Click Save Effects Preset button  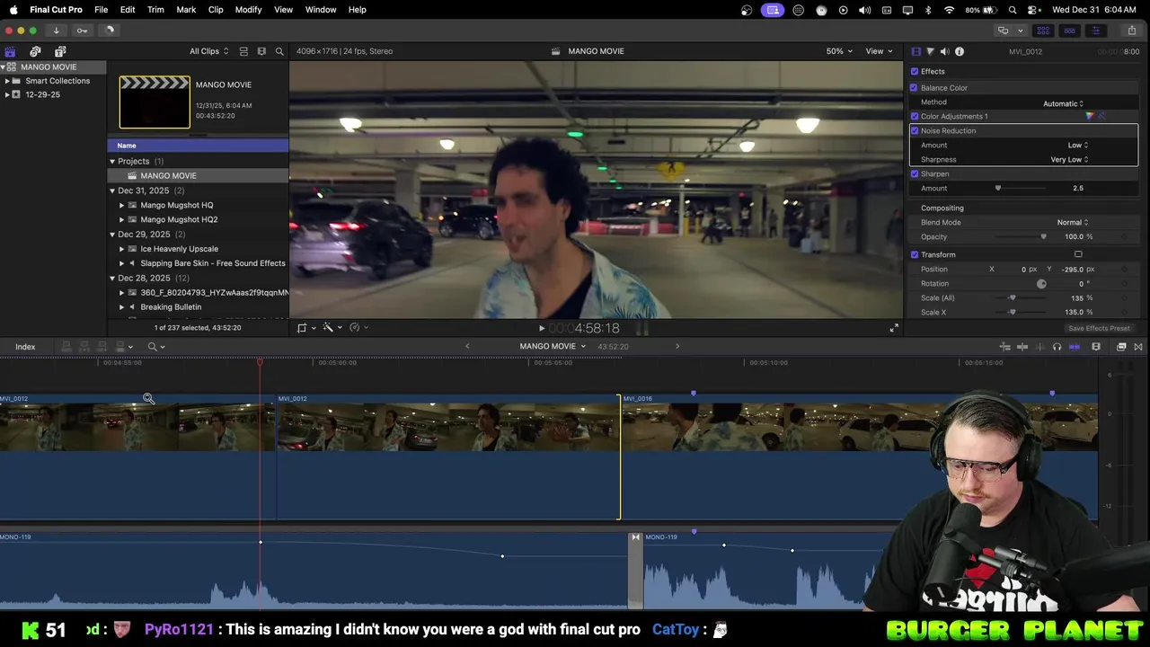pos(1099,329)
